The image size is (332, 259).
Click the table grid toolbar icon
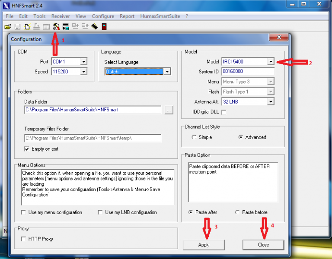point(46,27)
